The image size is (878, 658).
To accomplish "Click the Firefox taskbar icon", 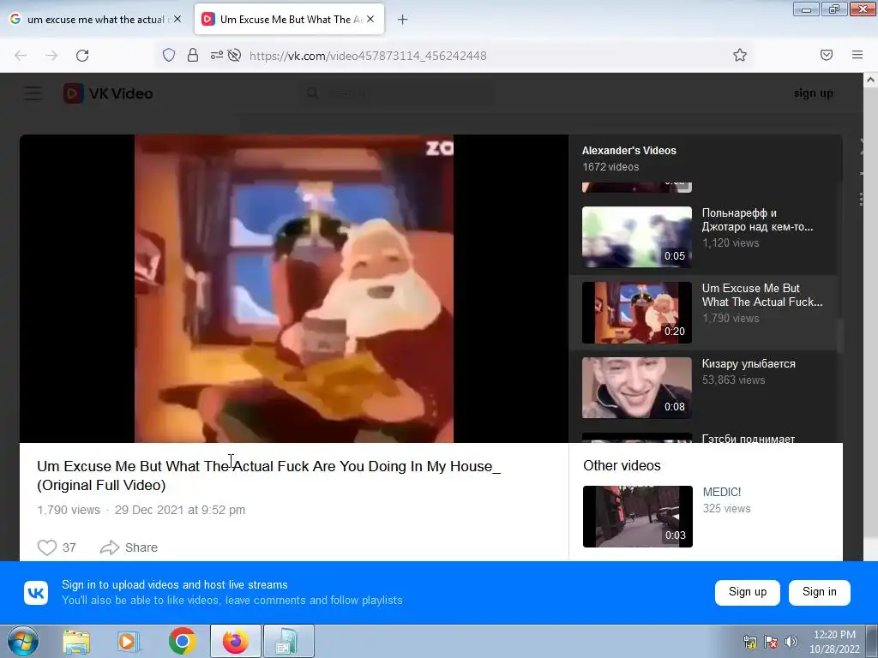I will point(235,641).
